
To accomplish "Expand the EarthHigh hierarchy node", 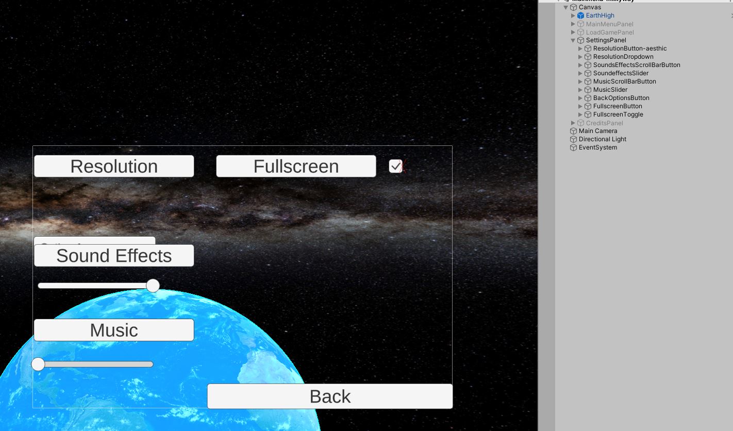I will [x=573, y=15].
